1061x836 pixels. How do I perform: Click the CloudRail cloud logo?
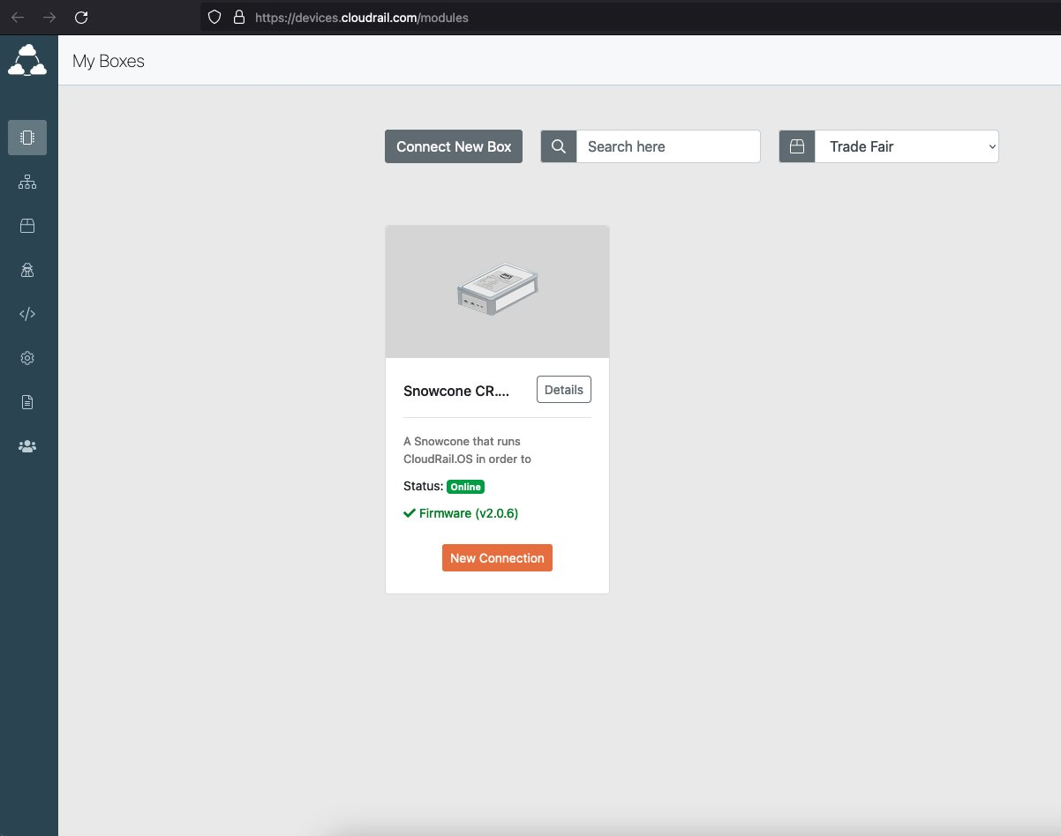click(27, 61)
